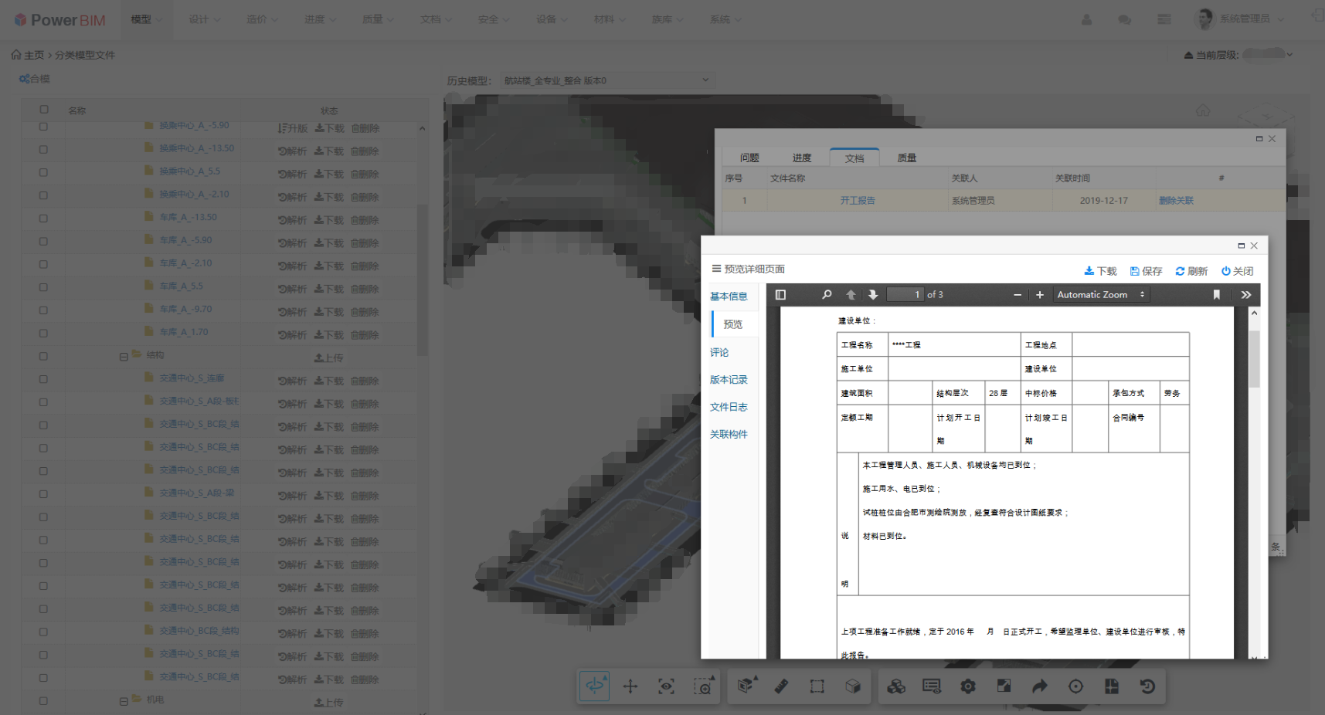Tick the checkbox for 车库_A_-13.50 row
Viewport: 1325px width, 715px height.
43,219
